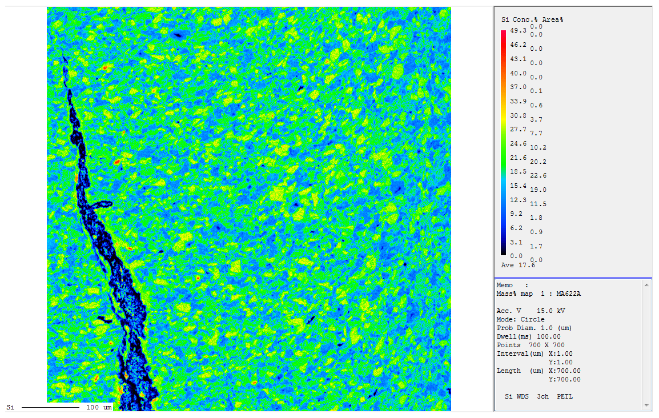Select the 'Ave 17.6' average value text
The width and height of the screenshot is (659, 418).
[510, 265]
